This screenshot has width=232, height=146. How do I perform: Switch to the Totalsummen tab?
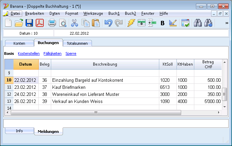click(x=77, y=43)
